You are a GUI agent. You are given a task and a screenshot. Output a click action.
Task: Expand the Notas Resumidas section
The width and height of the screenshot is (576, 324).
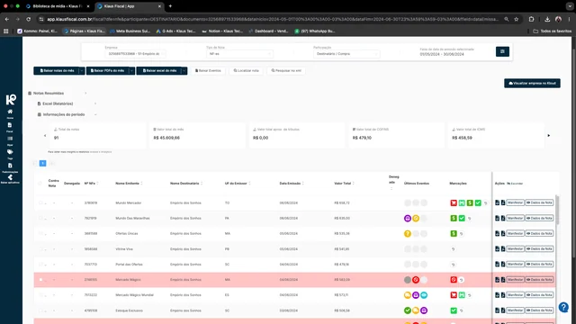coord(58,94)
